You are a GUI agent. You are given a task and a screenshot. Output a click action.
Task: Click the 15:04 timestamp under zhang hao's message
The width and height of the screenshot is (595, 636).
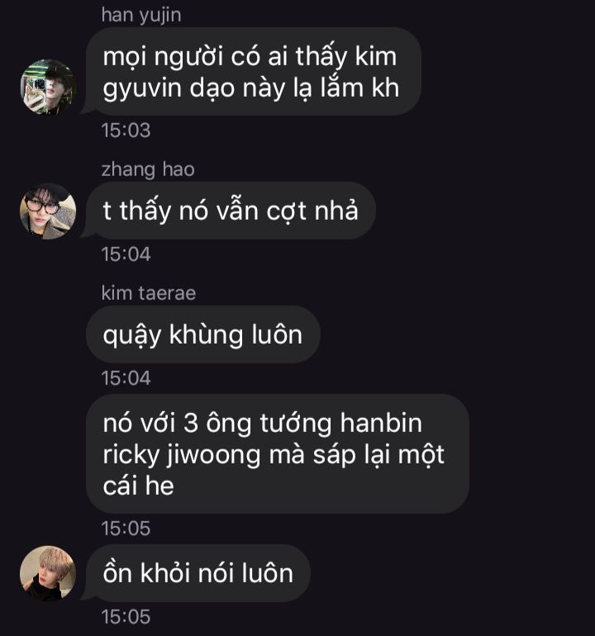[x=126, y=254]
